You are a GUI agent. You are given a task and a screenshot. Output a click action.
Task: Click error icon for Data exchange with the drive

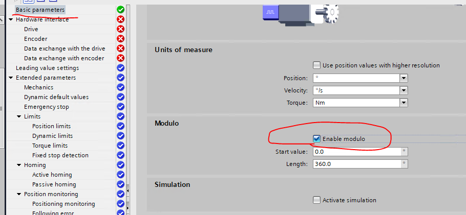click(x=120, y=49)
